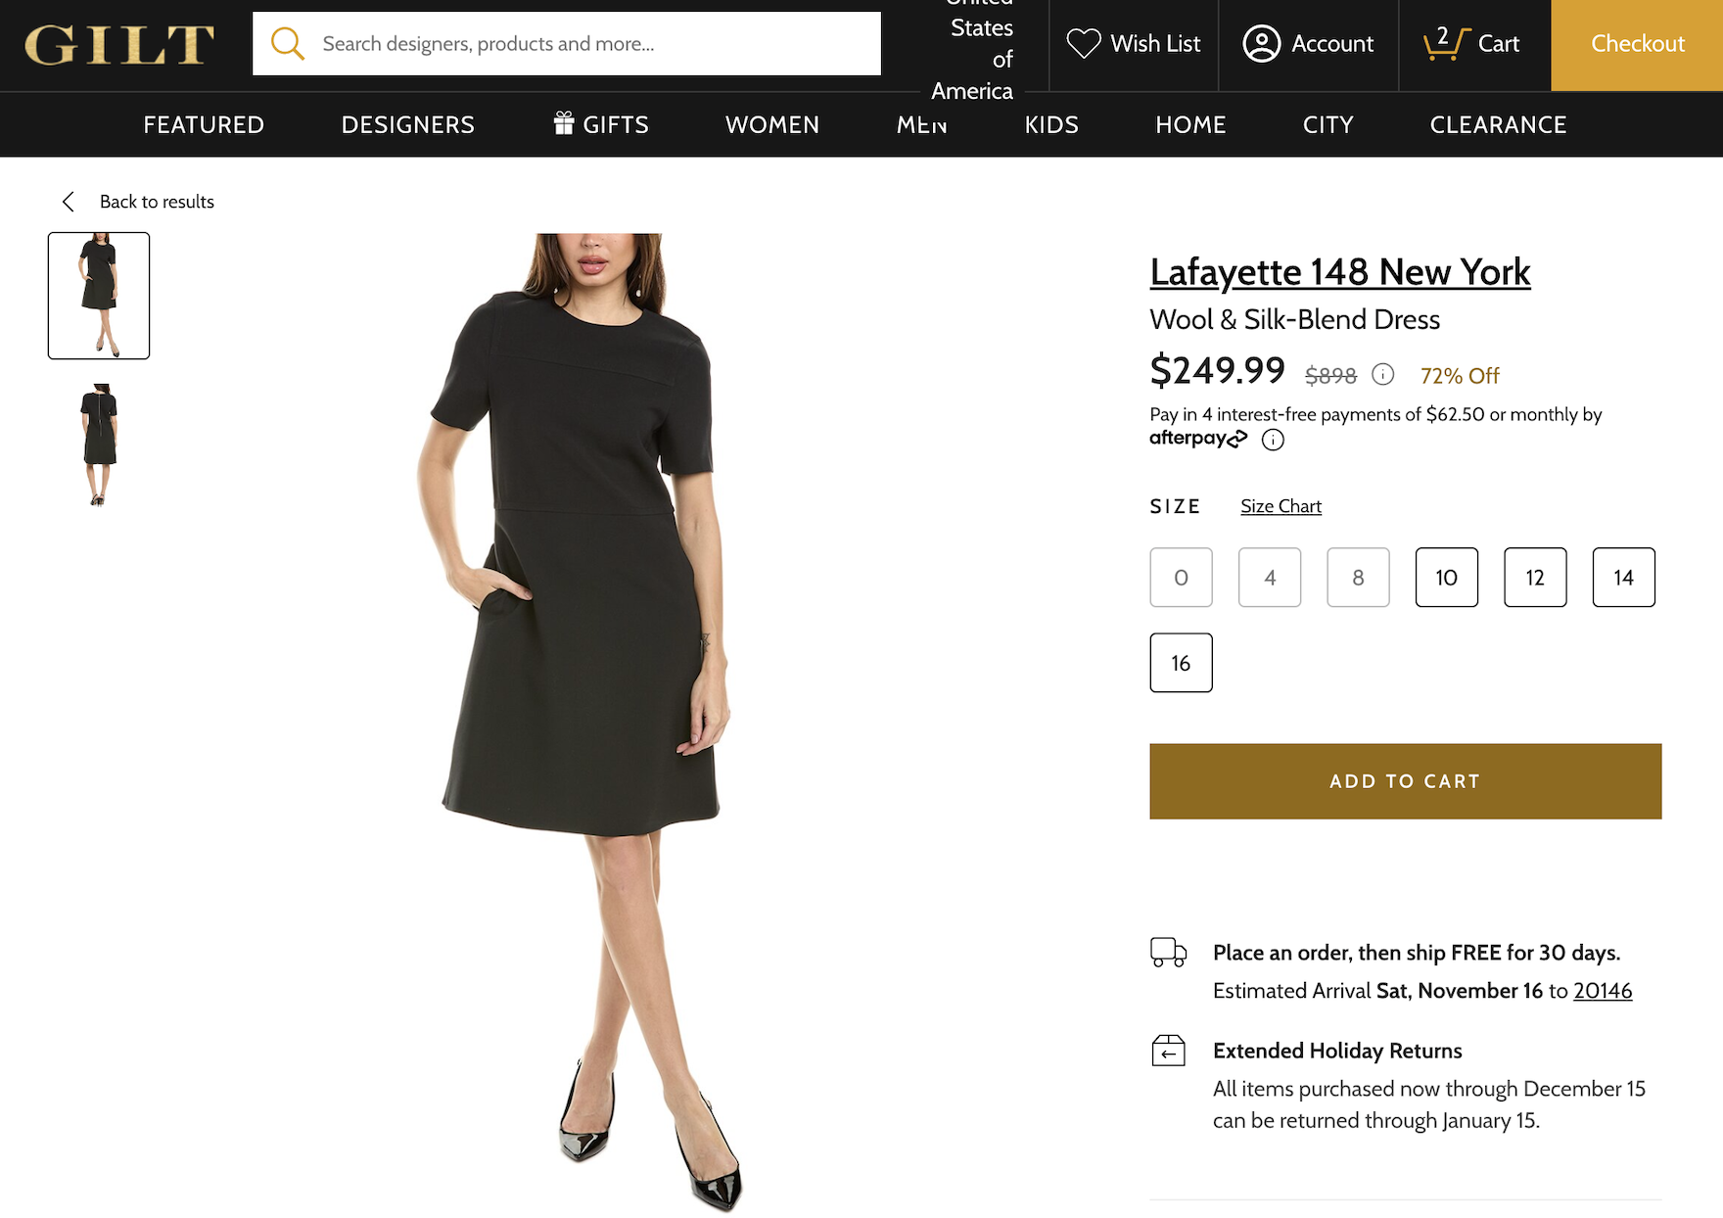1723x1218 pixels.
Task: Click the GILT logo
Action: (119, 45)
